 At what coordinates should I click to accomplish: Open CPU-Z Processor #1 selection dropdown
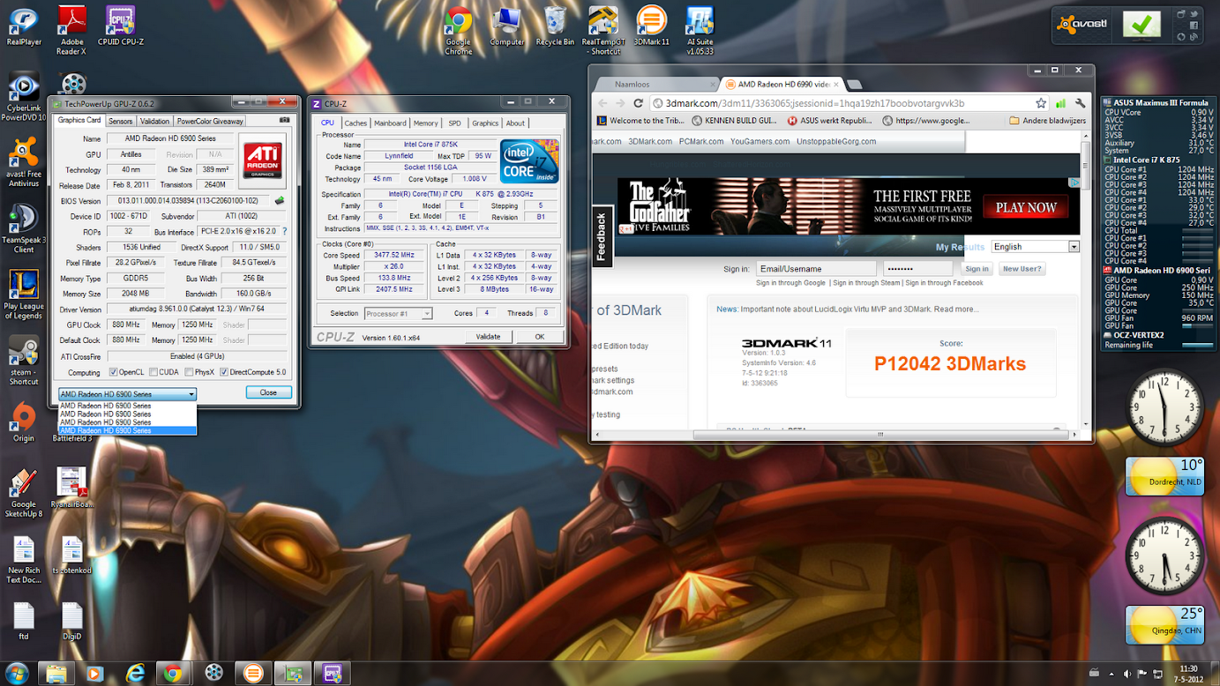pyautogui.click(x=398, y=313)
